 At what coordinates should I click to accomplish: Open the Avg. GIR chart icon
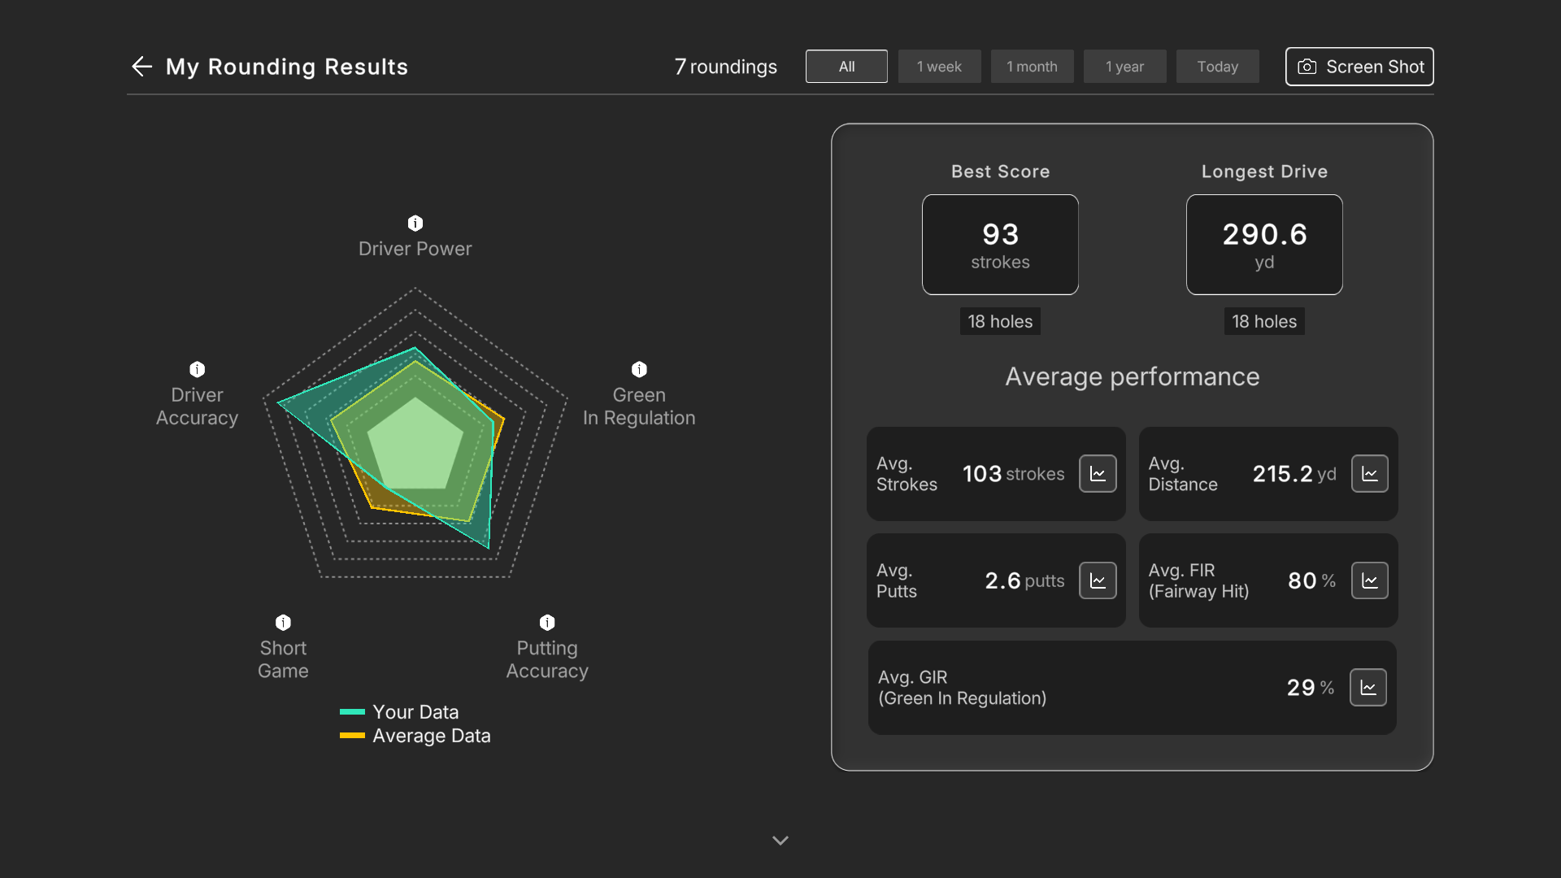(1368, 688)
